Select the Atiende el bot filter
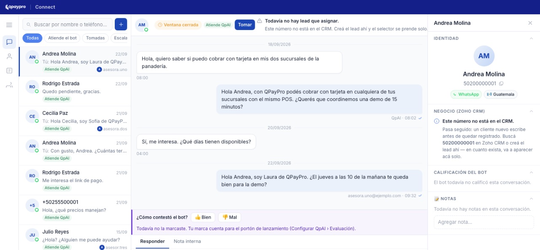The height and width of the screenshot is (250, 540). [62, 38]
